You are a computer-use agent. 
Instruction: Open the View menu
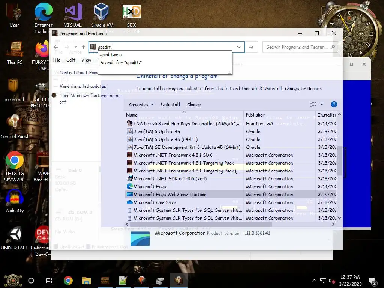[x=86, y=60]
